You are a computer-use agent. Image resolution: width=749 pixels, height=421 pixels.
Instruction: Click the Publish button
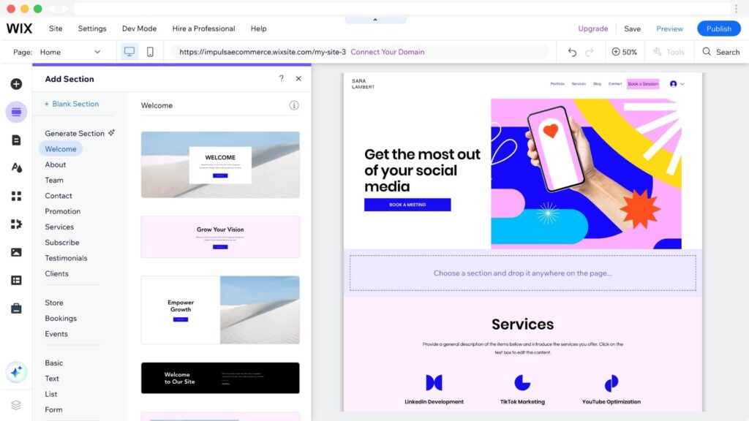pos(718,29)
